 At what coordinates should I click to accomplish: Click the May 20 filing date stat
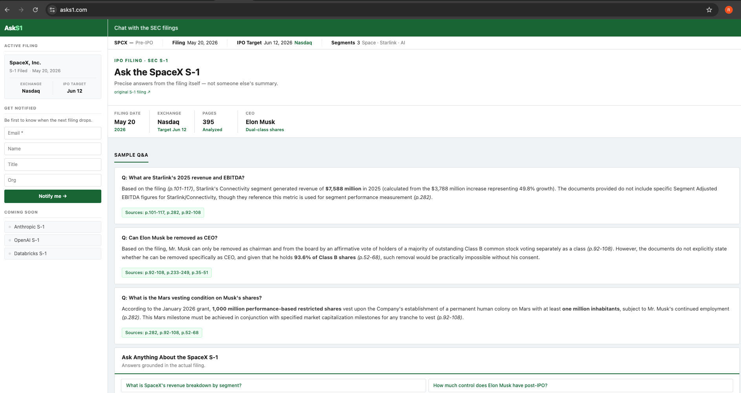click(x=127, y=121)
